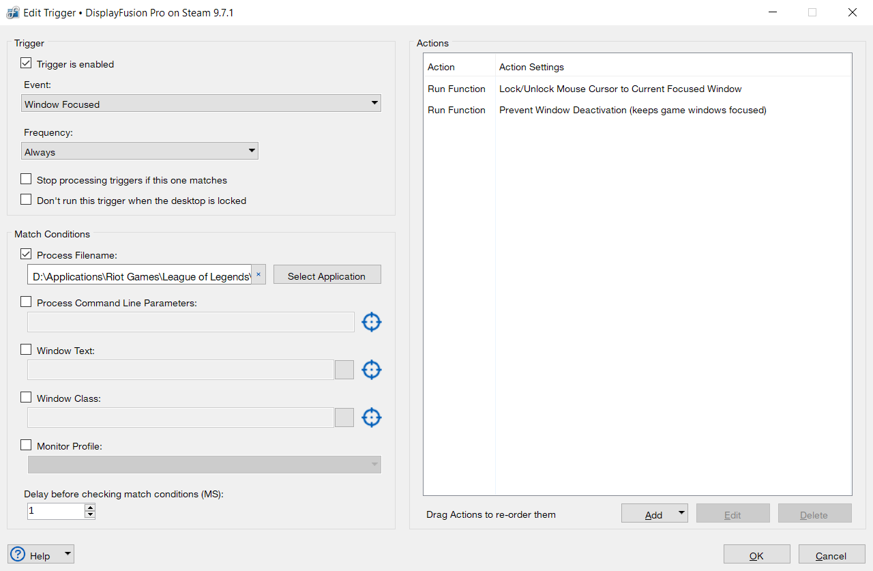Check Don't run this trigger when desktop locked

(26, 200)
